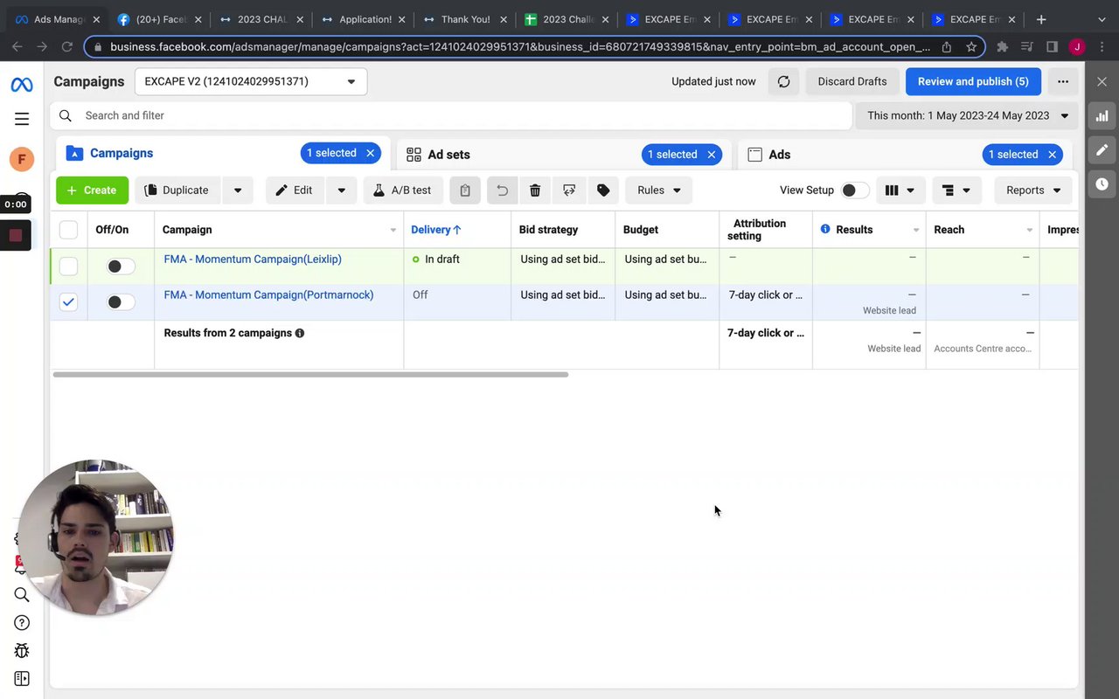Click the Edit button

pyautogui.click(x=294, y=190)
